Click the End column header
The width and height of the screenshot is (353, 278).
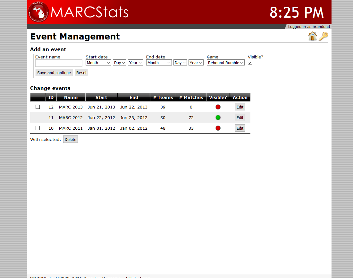tap(134, 97)
